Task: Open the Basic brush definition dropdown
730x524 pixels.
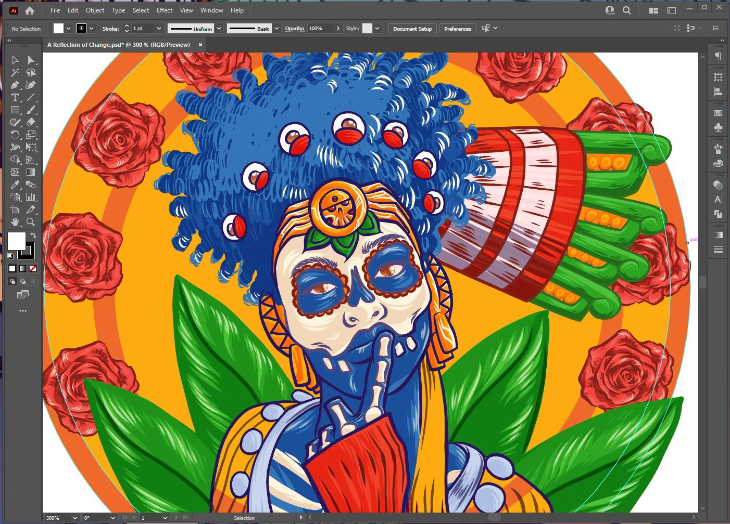Action: click(x=277, y=29)
